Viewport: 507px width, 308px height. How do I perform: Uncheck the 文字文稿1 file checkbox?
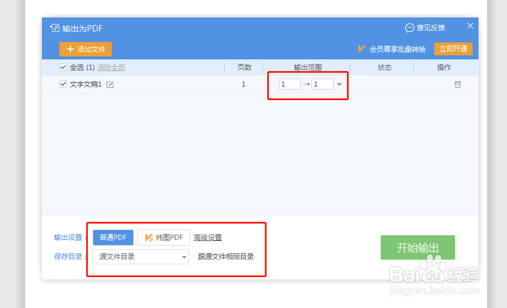pyautogui.click(x=63, y=84)
